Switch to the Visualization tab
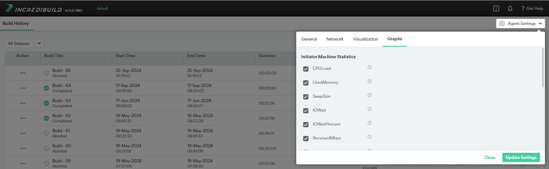The width and height of the screenshot is (549, 169). (365, 39)
